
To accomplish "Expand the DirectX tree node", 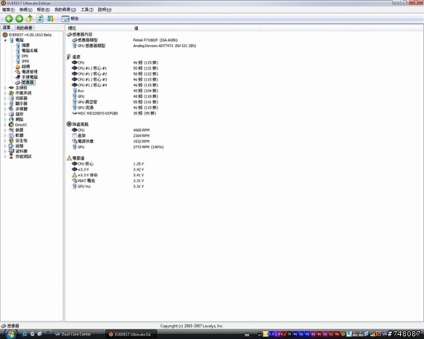I will tap(5, 125).
